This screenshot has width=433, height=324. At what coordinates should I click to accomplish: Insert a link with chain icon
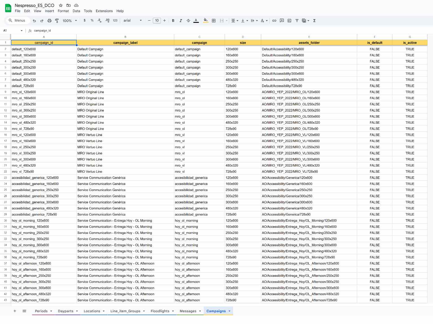[x=274, y=21]
